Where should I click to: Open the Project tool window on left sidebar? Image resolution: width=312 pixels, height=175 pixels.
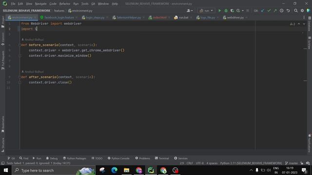point(3,22)
